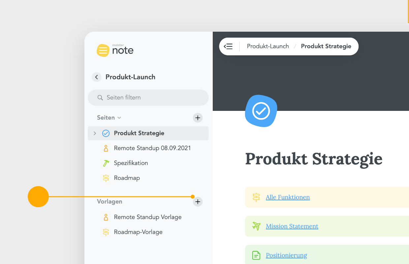Click signpost icon of Roadmap-Vorlage

click(106, 232)
